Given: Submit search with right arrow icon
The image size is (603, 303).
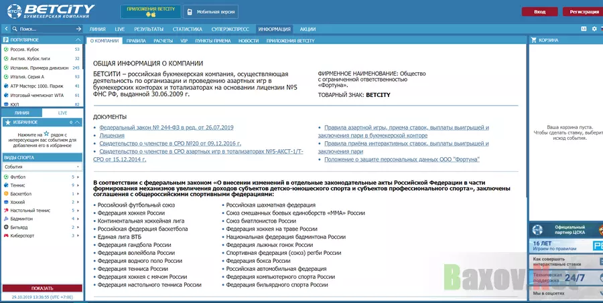Looking at the screenshot, I should coord(78,29).
